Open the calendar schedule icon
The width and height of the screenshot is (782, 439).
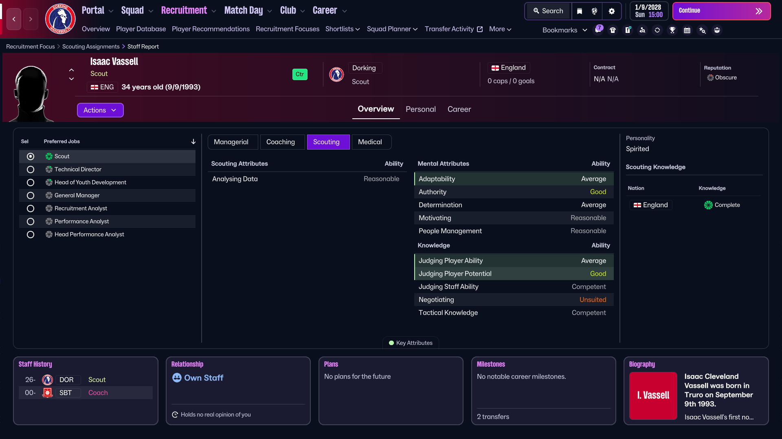coord(687,30)
